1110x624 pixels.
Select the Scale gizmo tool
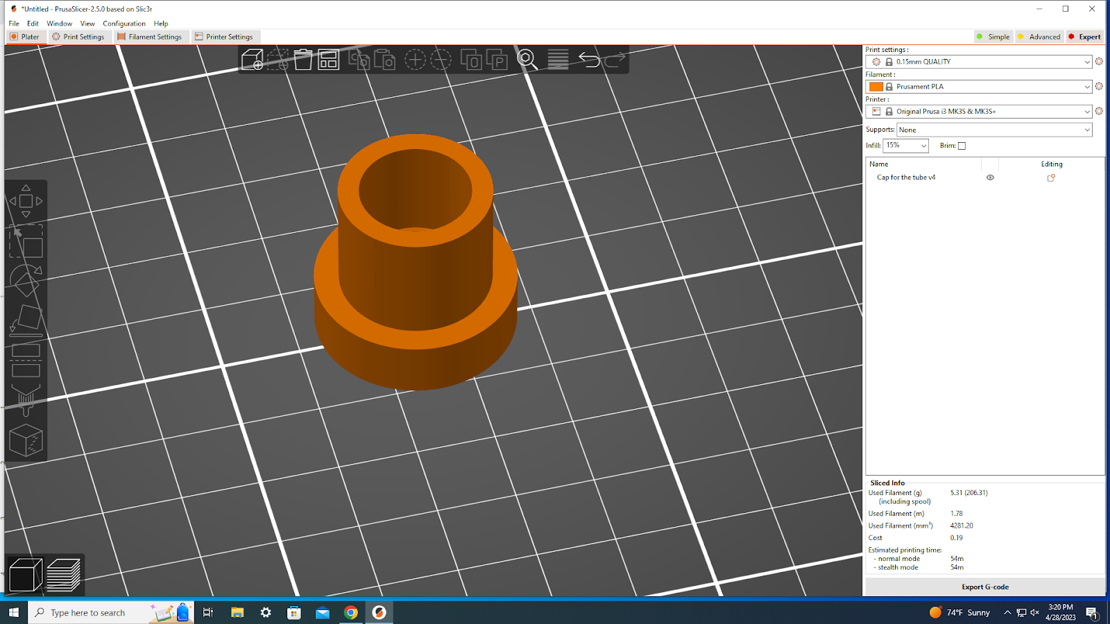pos(26,241)
